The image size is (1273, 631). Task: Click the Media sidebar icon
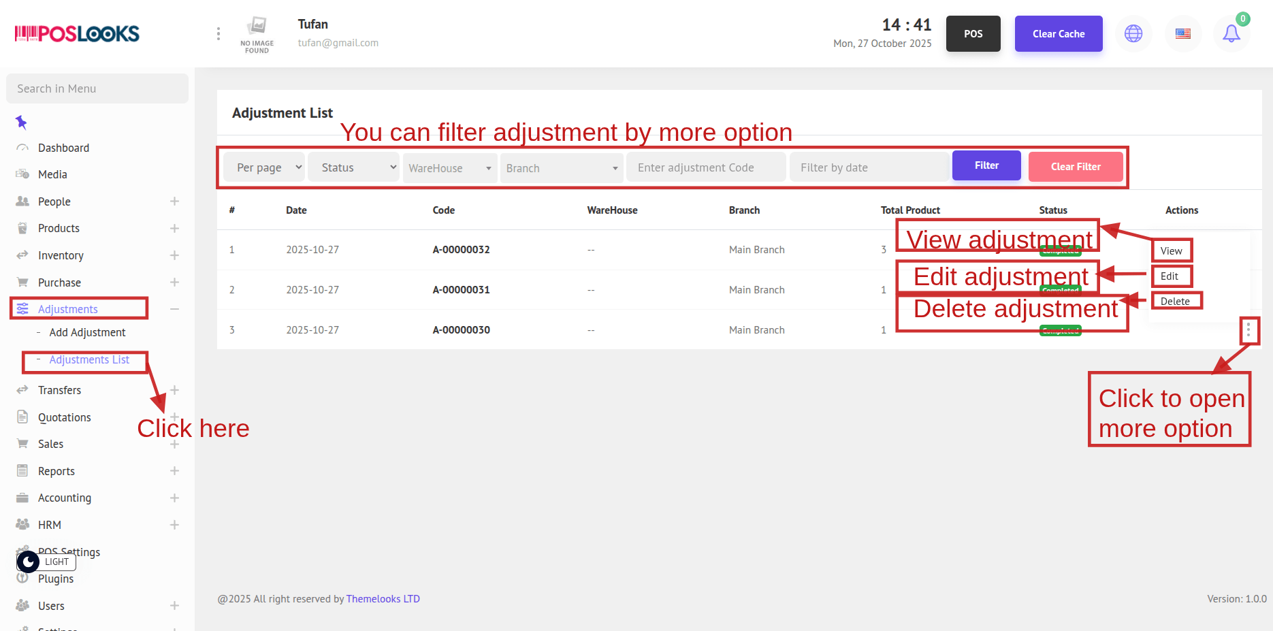22,174
